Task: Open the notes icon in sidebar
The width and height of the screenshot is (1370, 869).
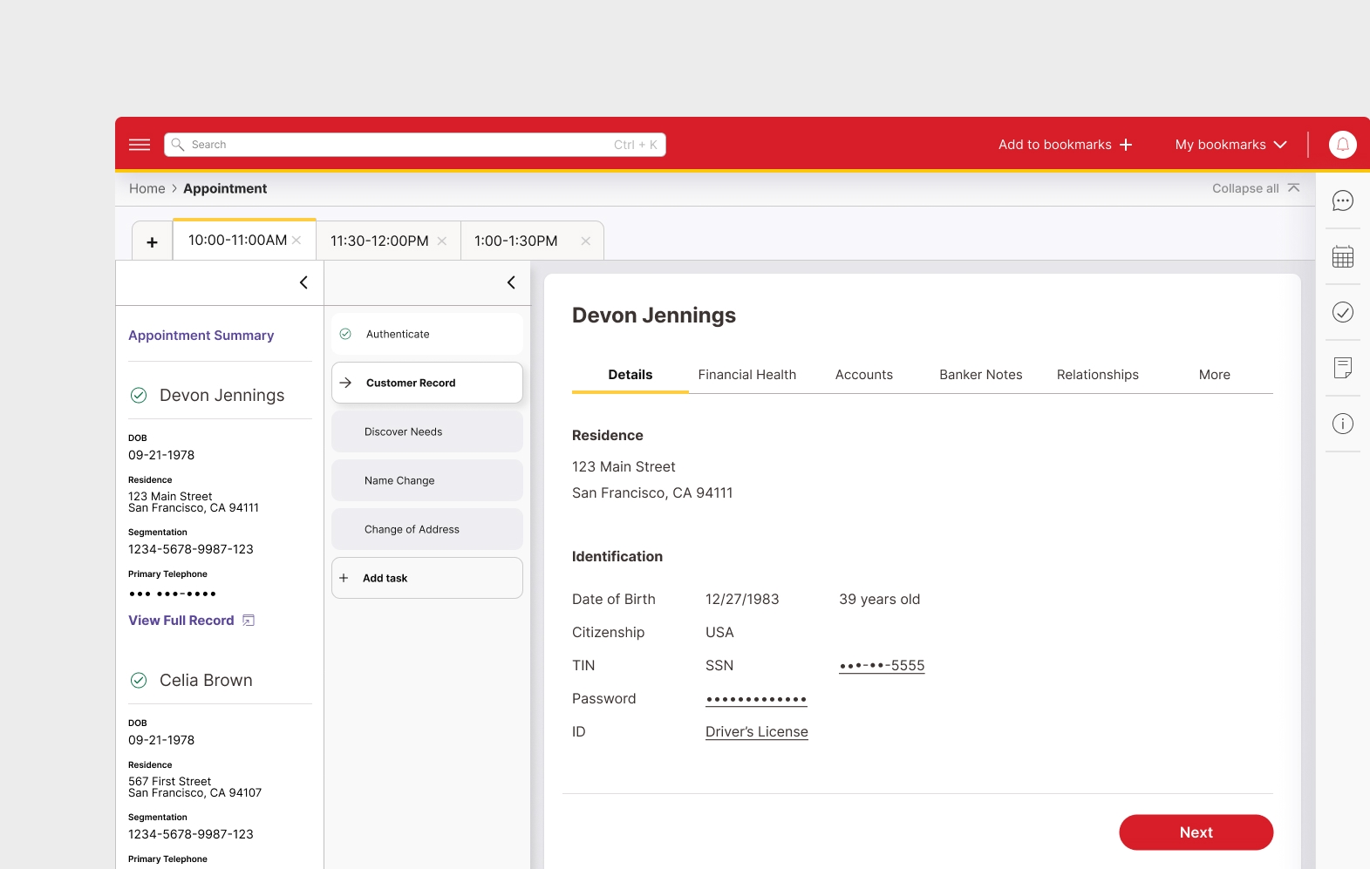Action: 1342,368
